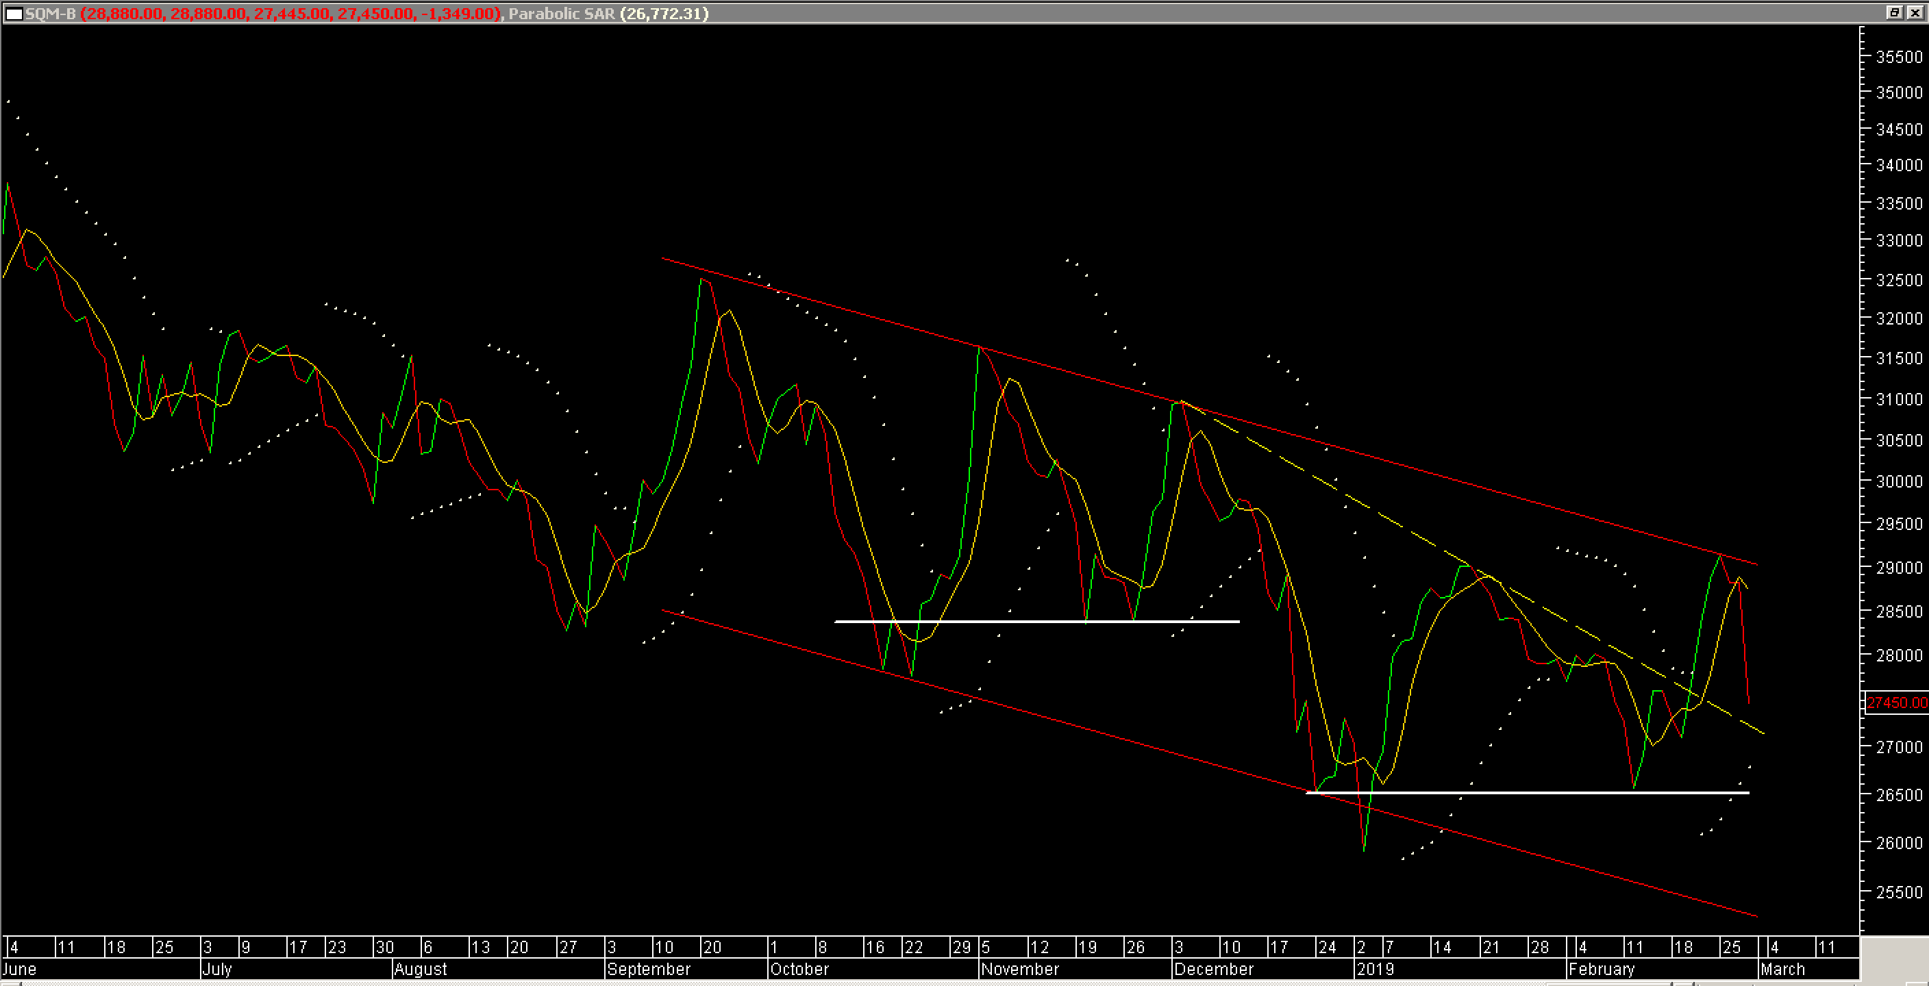
Task: Click the 35500 price axis label
Action: pyautogui.click(x=1899, y=57)
